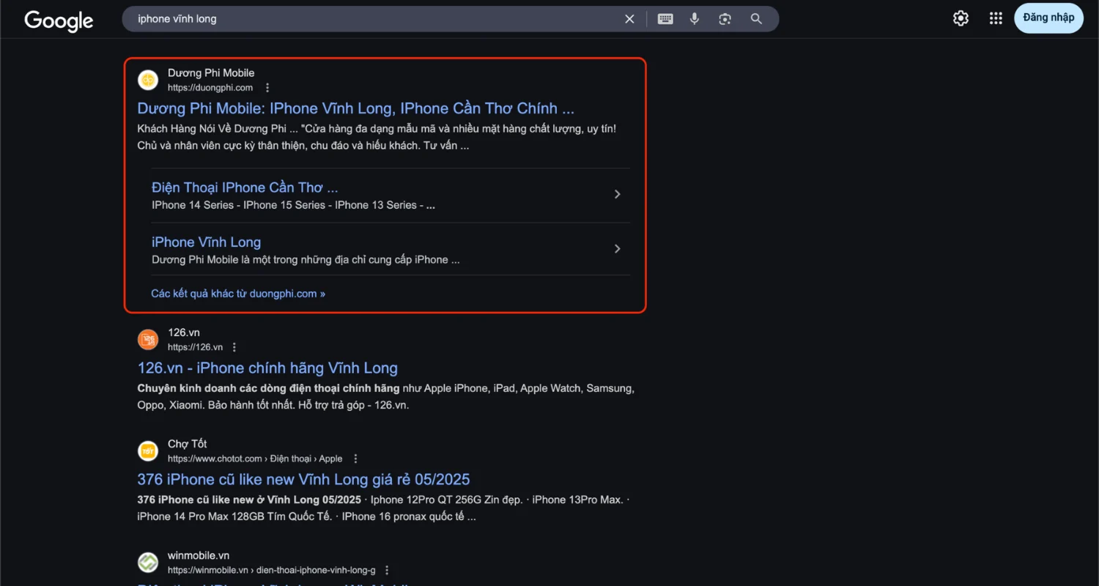Viewport: 1099px width, 586px height.
Task: Expand chevron beside iPhone Vĩnh Long sitelink
Action: [x=617, y=249]
